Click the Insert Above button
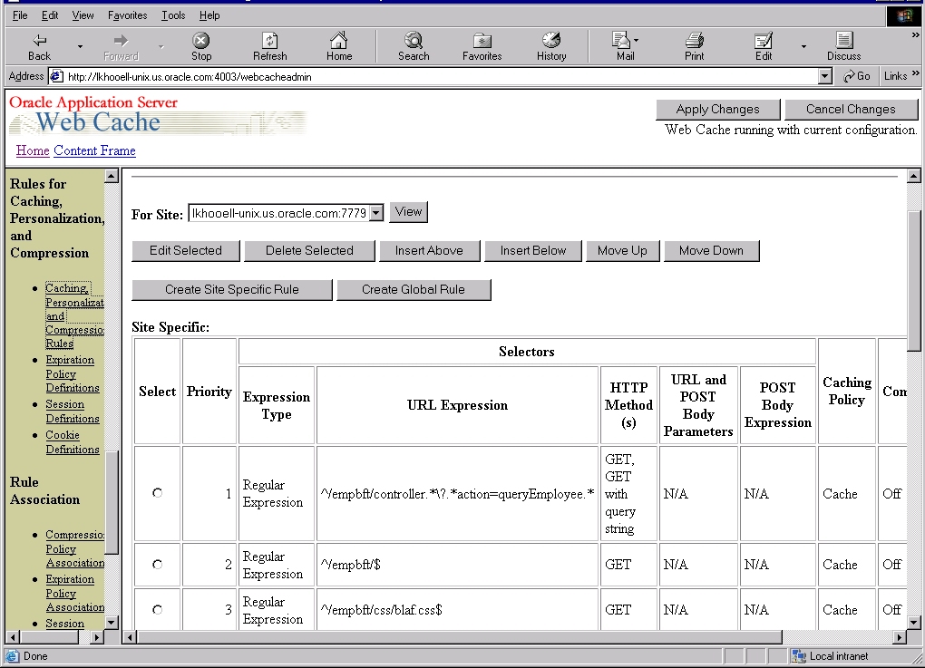 point(429,250)
